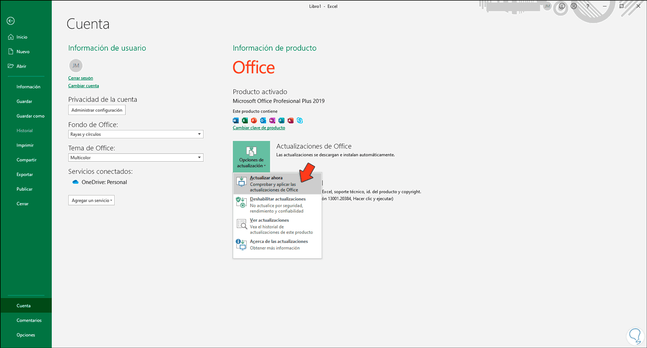
Task: Click the JM account badge in title bar
Action: tap(547, 6)
